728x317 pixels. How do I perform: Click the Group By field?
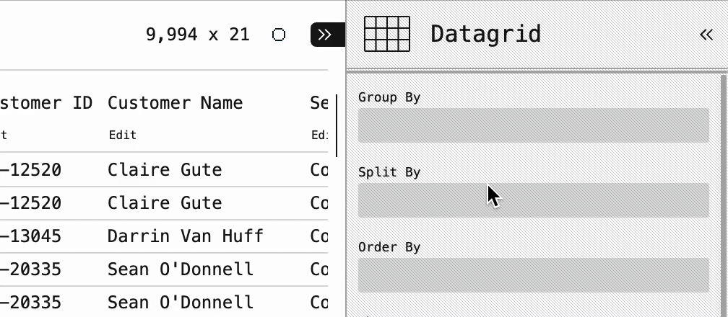534,125
